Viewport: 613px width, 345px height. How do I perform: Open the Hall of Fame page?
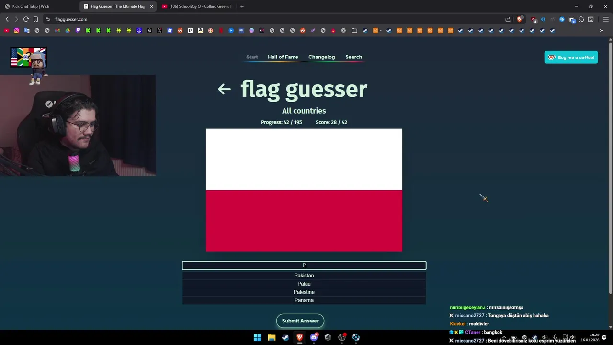tap(283, 57)
